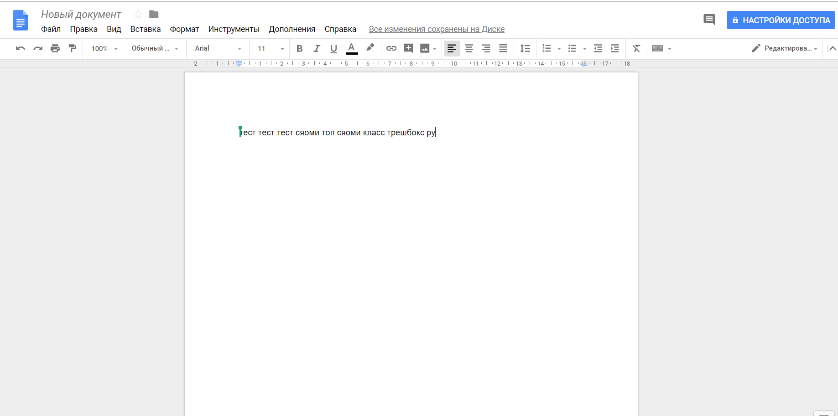Image resolution: width=838 pixels, height=416 pixels.
Task: Select justify alignment
Action: (503, 48)
